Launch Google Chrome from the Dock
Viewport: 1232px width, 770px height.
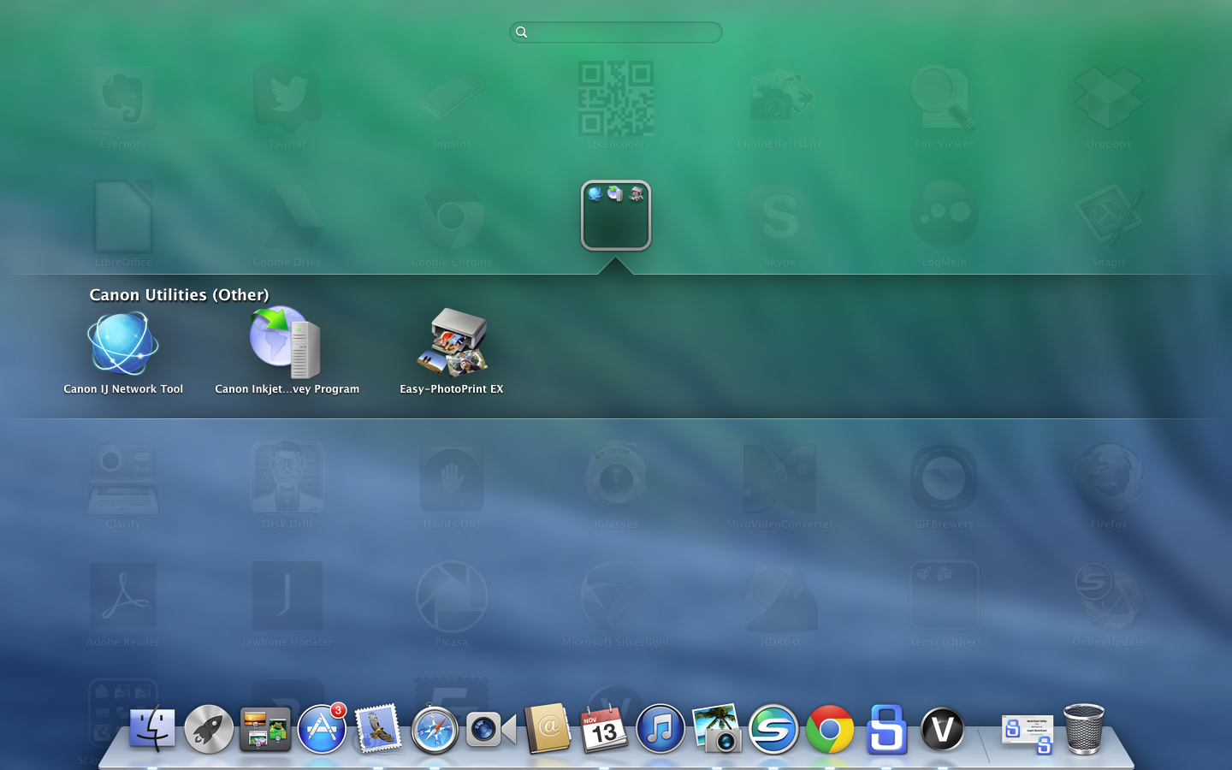830,730
